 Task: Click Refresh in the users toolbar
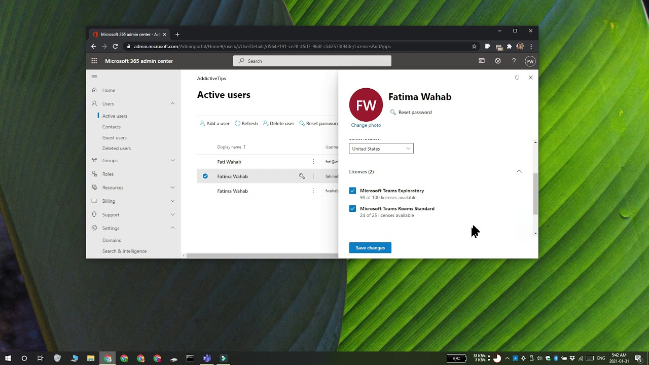[x=246, y=124]
